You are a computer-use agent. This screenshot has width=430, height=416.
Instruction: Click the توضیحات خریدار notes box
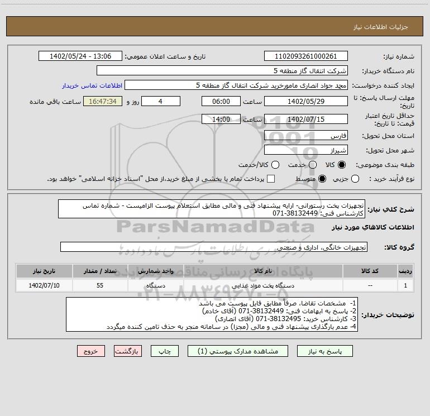click(212, 314)
